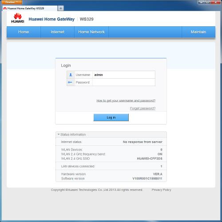
Task: Minimize the Firefox window
Action: coord(202,2)
